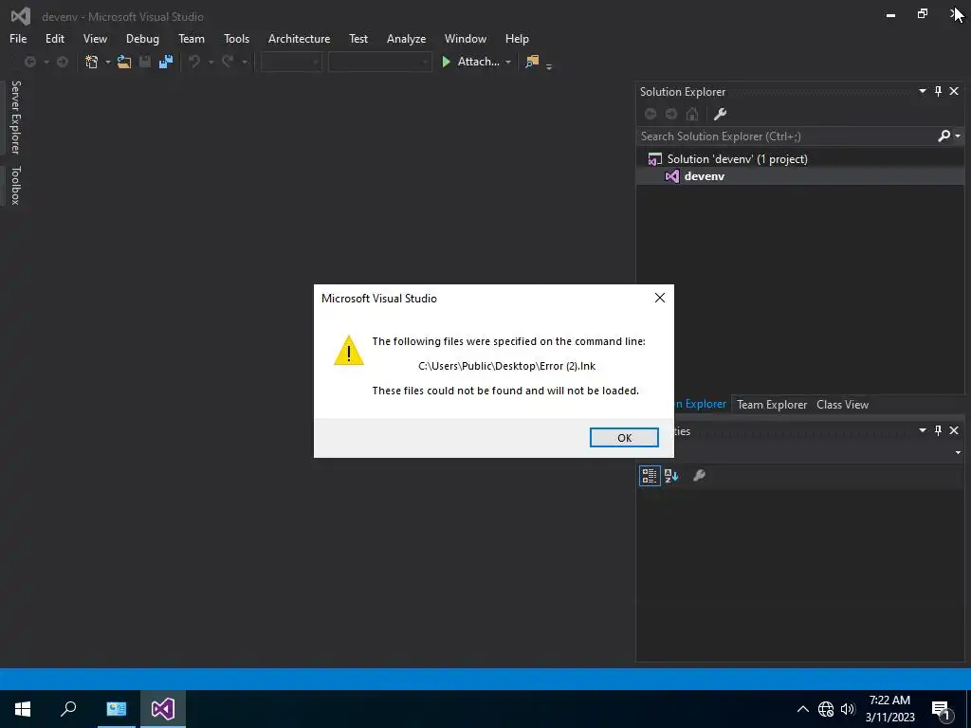
Task: Open Solution Explorer search options dropdown
Action: tap(958, 136)
